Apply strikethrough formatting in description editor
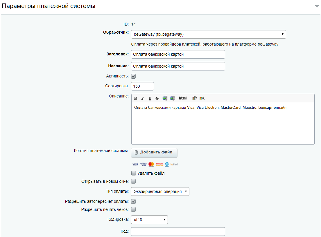321x237 pixels. coord(157,98)
